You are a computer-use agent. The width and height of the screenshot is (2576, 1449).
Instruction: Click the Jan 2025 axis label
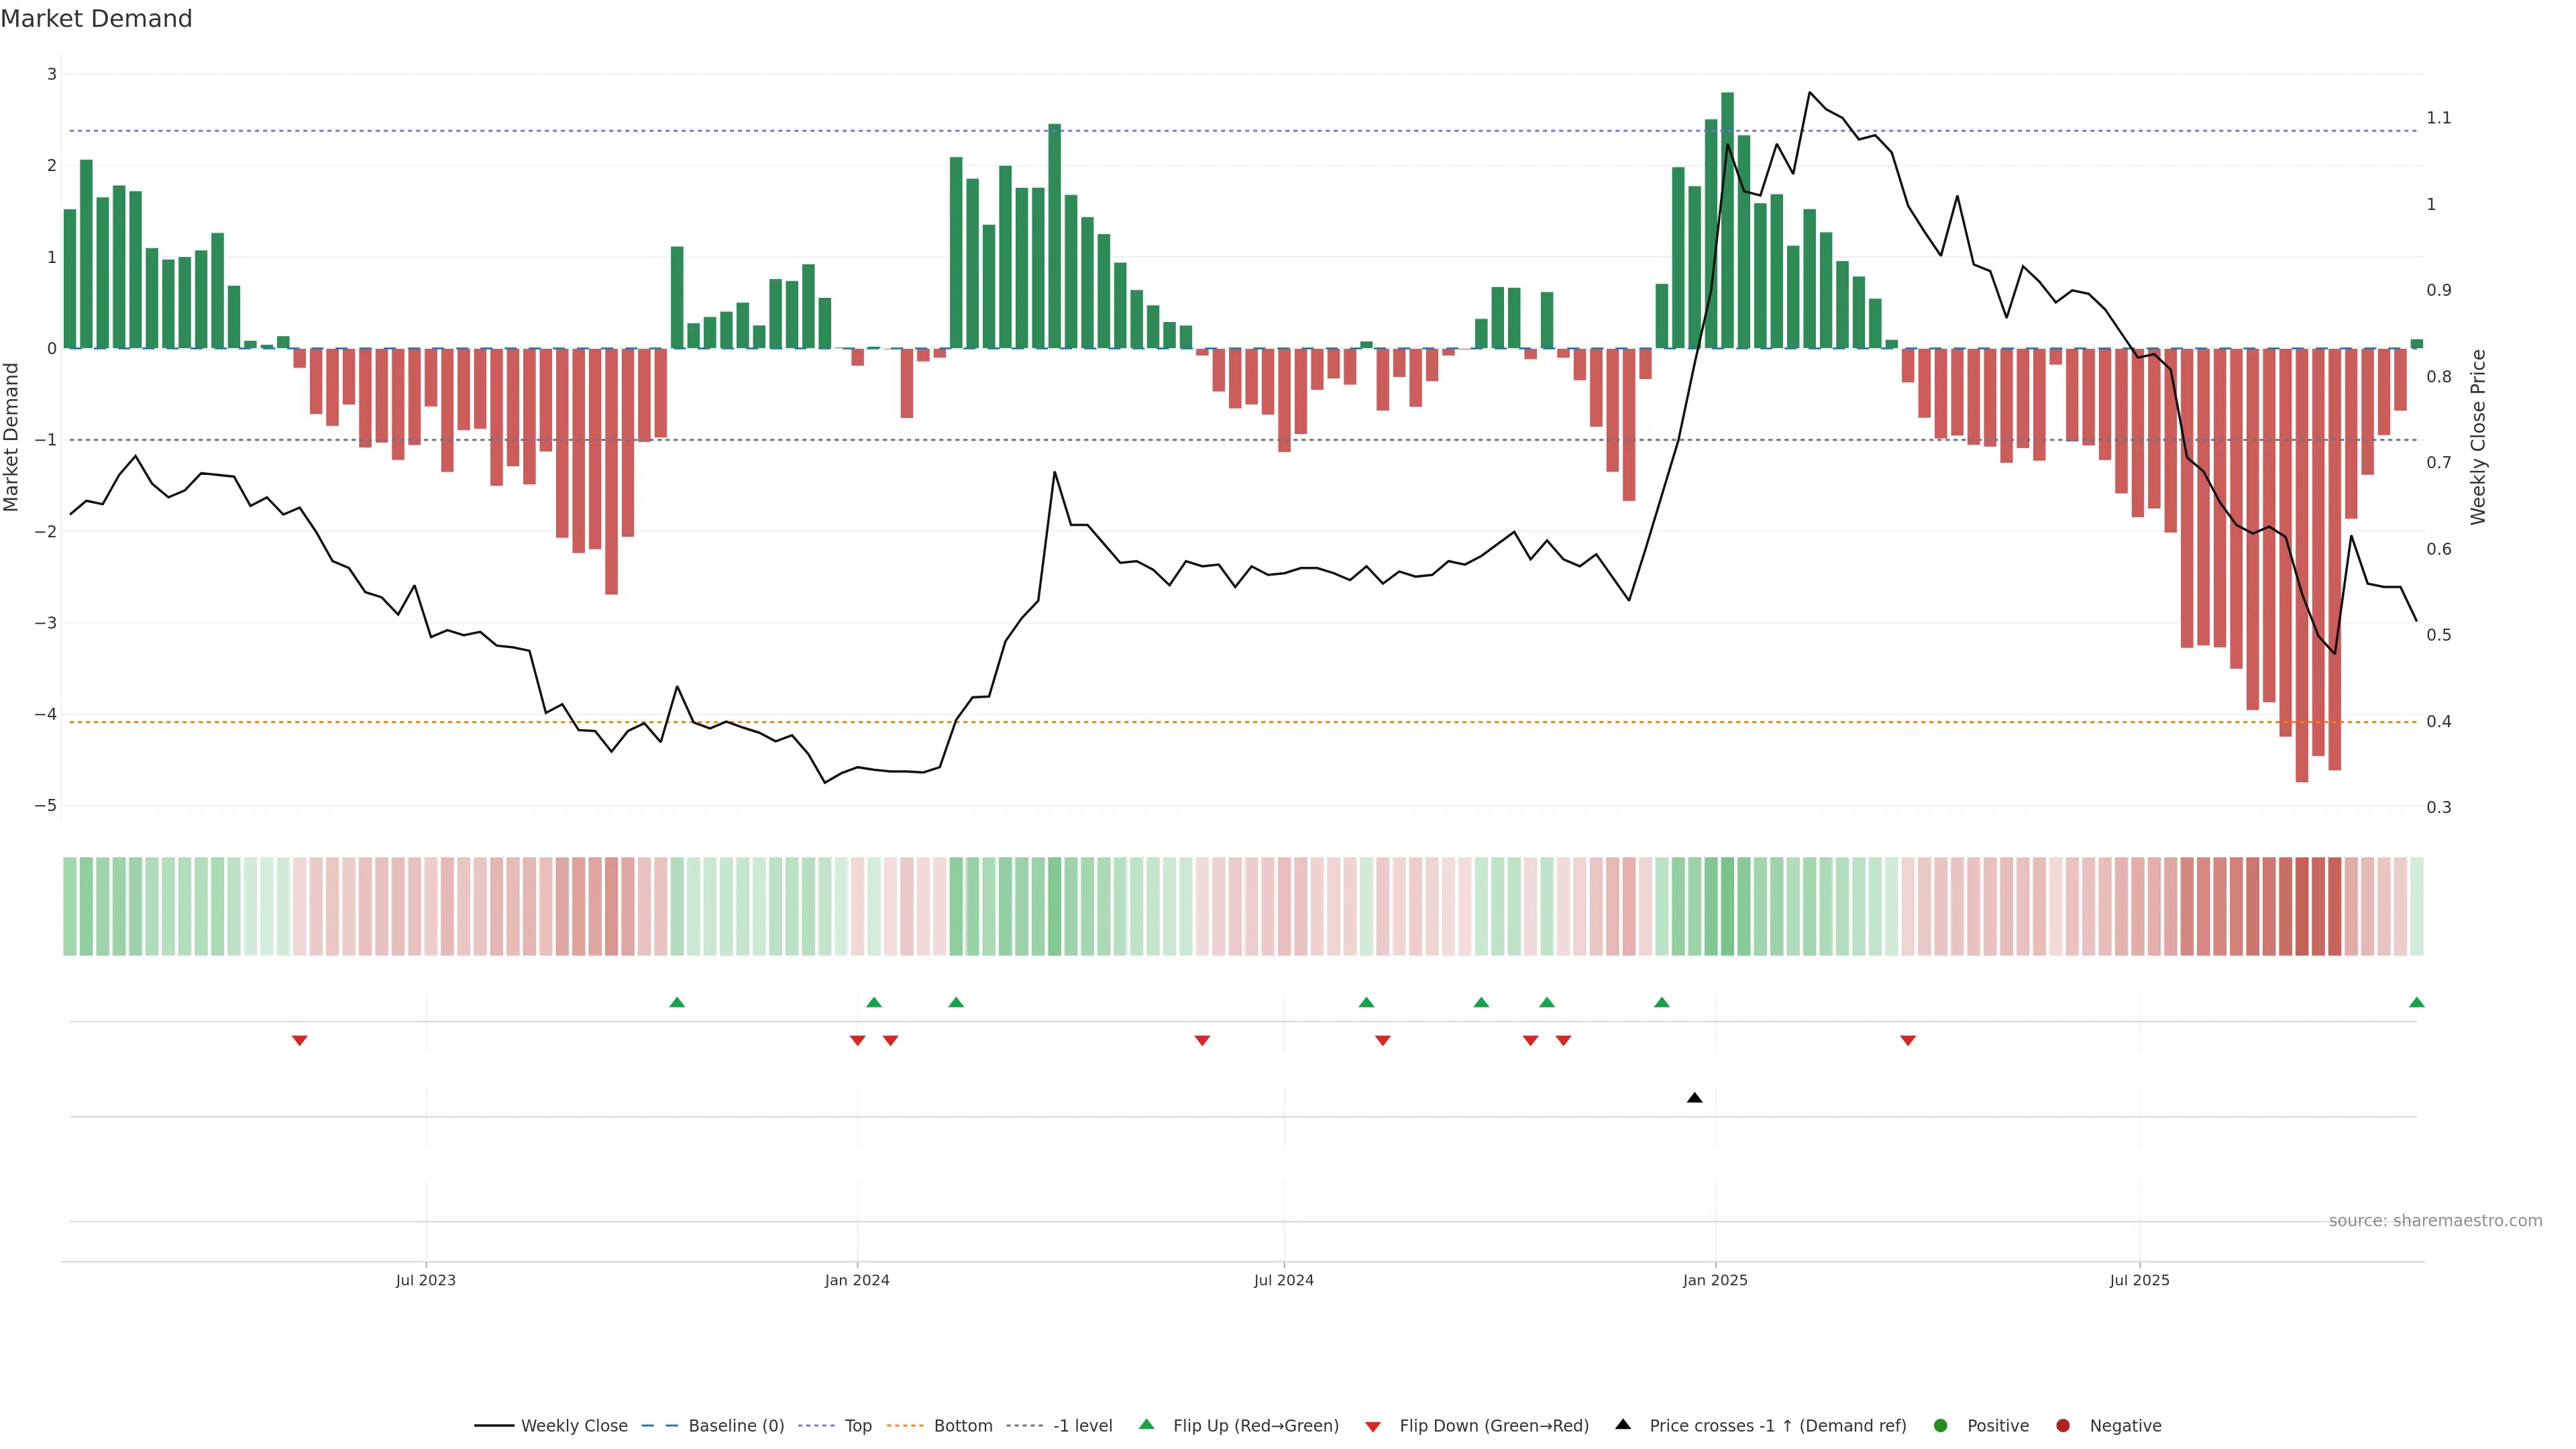(1715, 1280)
